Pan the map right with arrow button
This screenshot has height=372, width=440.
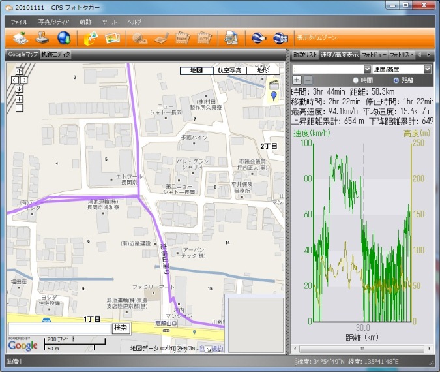tap(23, 80)
